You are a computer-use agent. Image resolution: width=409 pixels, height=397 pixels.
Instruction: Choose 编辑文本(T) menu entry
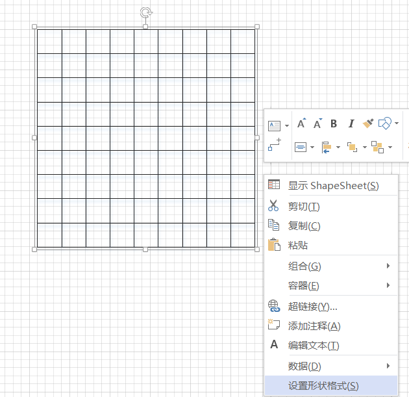331,345
